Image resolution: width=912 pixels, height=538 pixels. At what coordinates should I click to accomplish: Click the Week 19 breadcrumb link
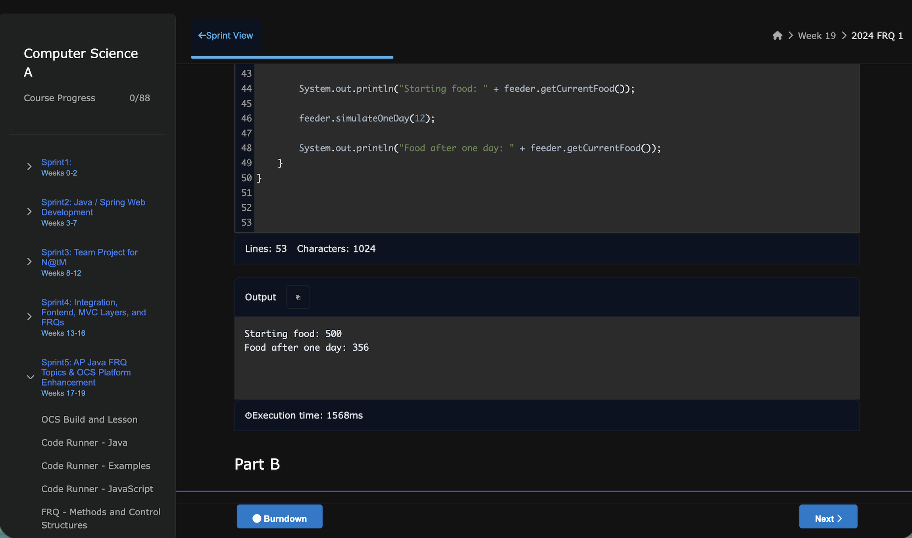816,36
